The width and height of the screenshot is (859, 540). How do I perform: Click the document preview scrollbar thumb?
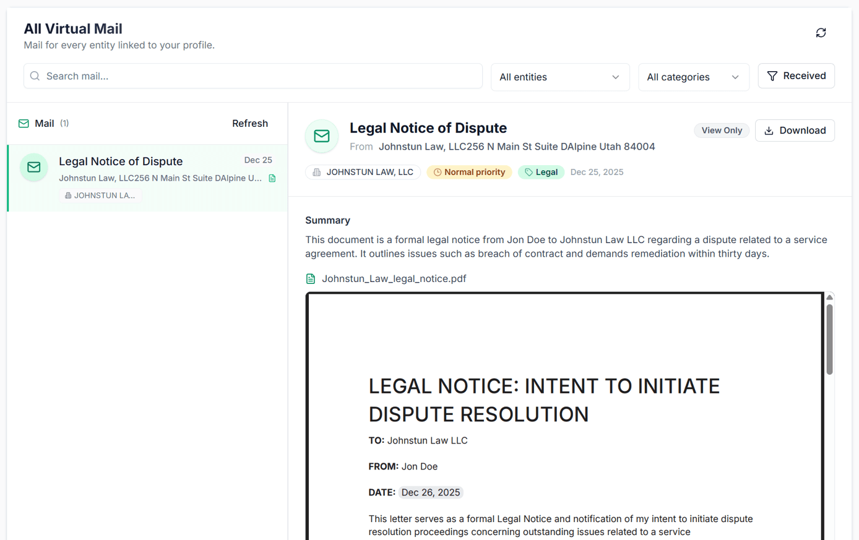(x=829, y=339)
